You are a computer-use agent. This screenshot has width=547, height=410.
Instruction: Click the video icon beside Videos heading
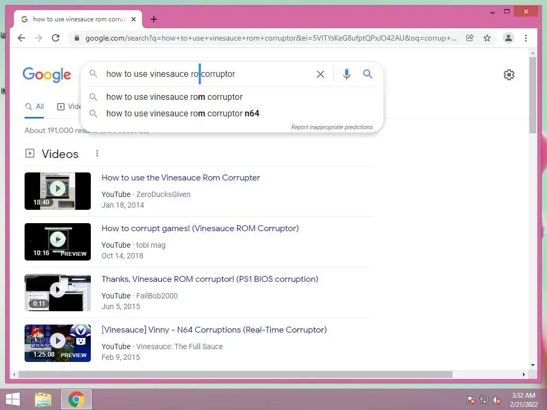point(30,153)
